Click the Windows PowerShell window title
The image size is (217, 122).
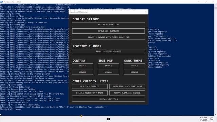click(x=13, y=2)
